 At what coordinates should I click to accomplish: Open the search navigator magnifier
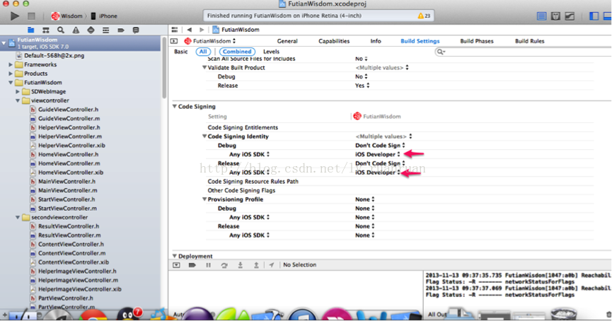pos(61,30)
